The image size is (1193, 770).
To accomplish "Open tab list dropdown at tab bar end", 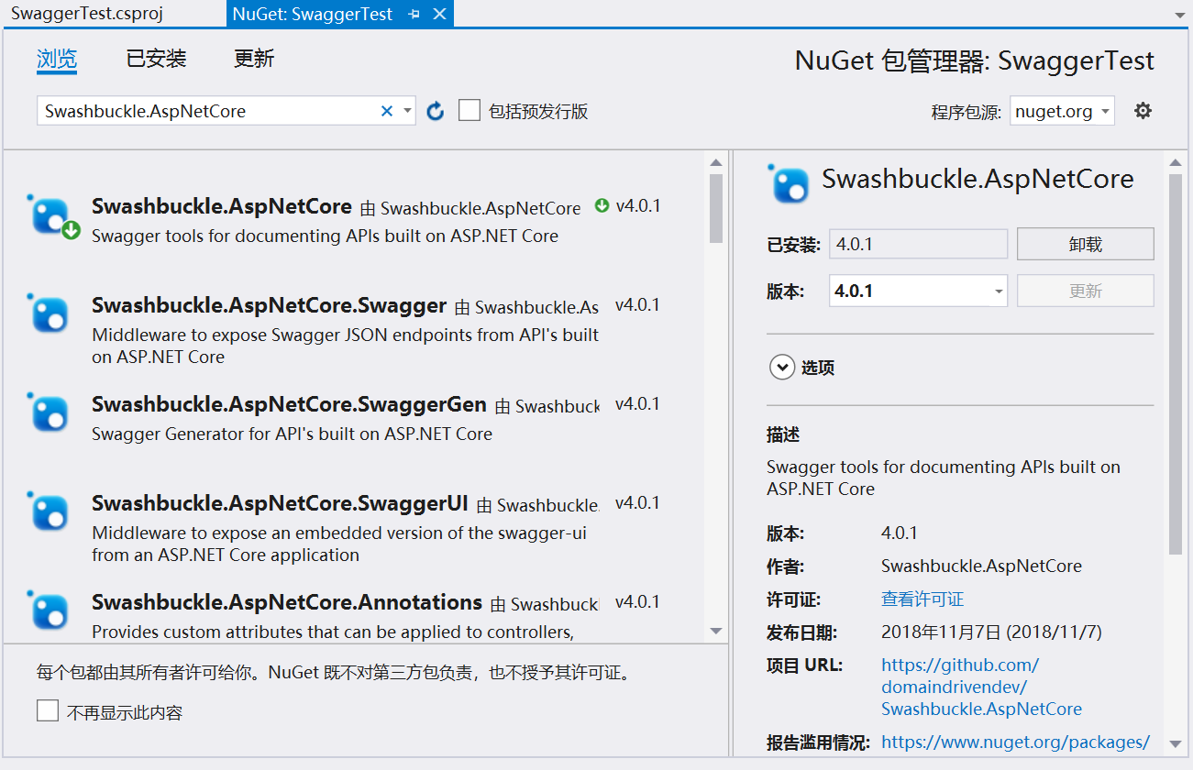I will pyautogui.click(x=1178, y=16).
